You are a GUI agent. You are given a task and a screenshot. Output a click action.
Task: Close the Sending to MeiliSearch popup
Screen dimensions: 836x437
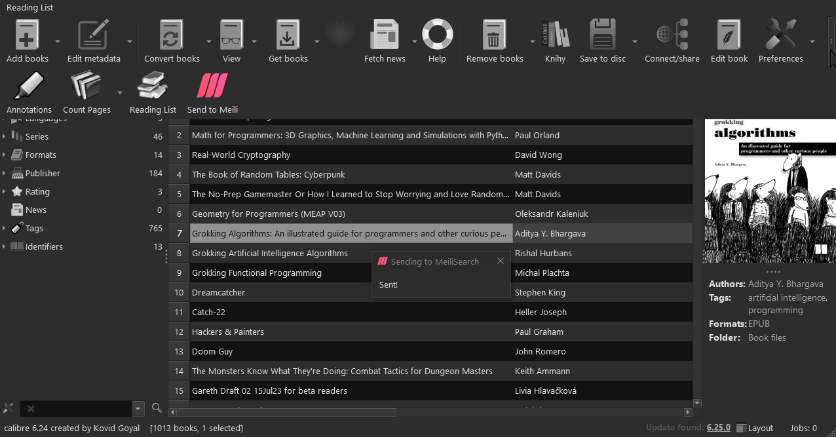tap(501, 261)
